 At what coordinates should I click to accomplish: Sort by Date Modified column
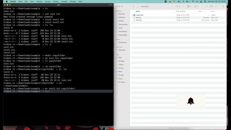click(x=181, y=11)
